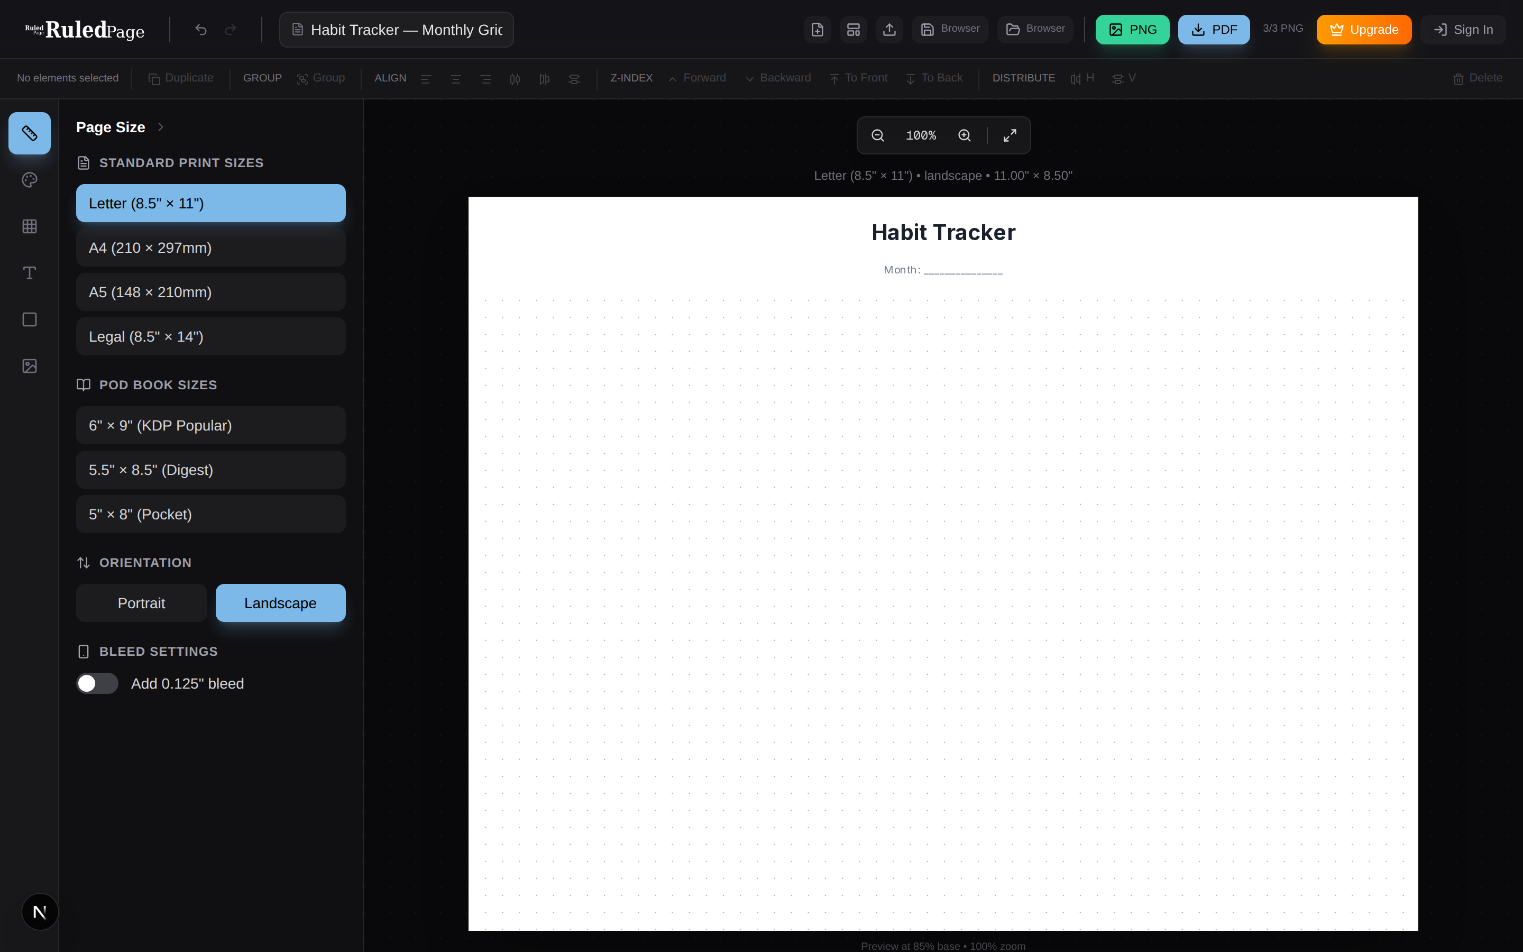Align elements right icon
1523x952 pixels.
tap(485, 79)
